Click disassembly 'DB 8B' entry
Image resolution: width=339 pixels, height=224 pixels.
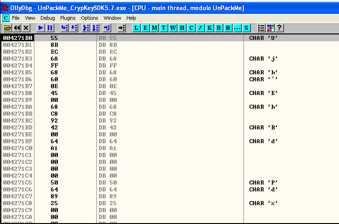[x=107, y=45]
